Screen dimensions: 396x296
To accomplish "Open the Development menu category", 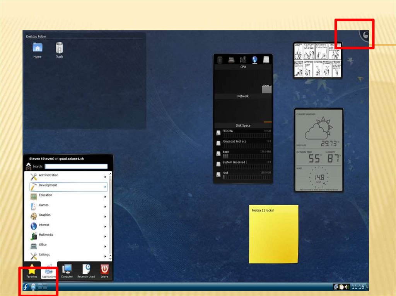I will (48, 186).
